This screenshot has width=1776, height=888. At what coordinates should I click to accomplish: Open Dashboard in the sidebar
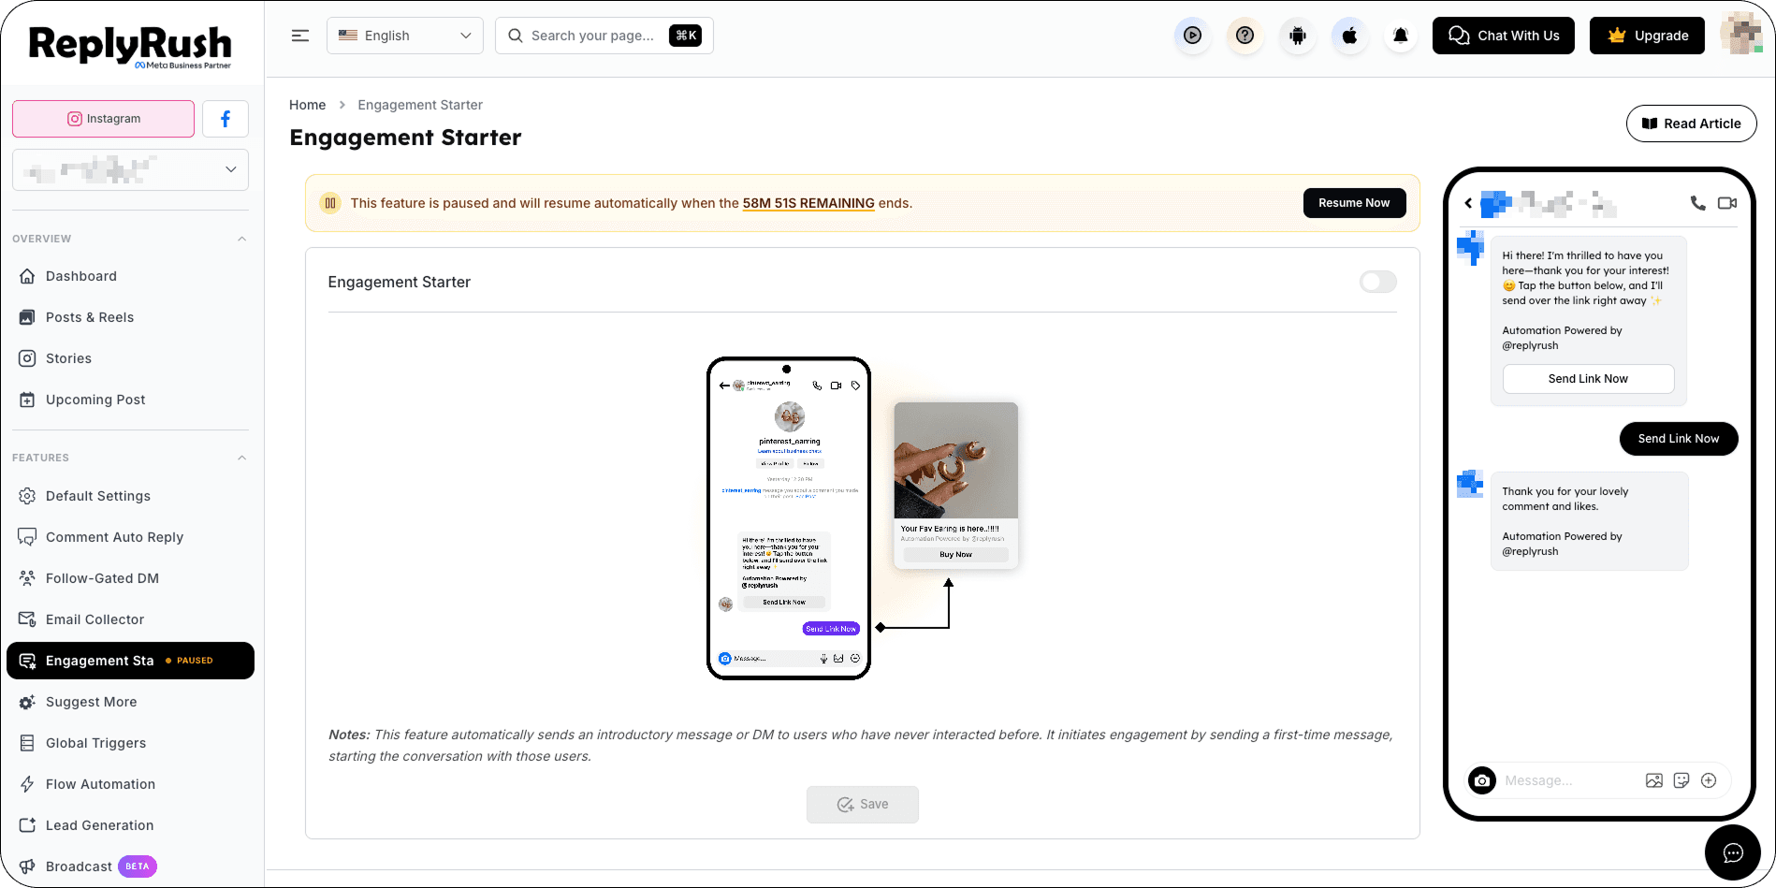(x=131, y=276)
